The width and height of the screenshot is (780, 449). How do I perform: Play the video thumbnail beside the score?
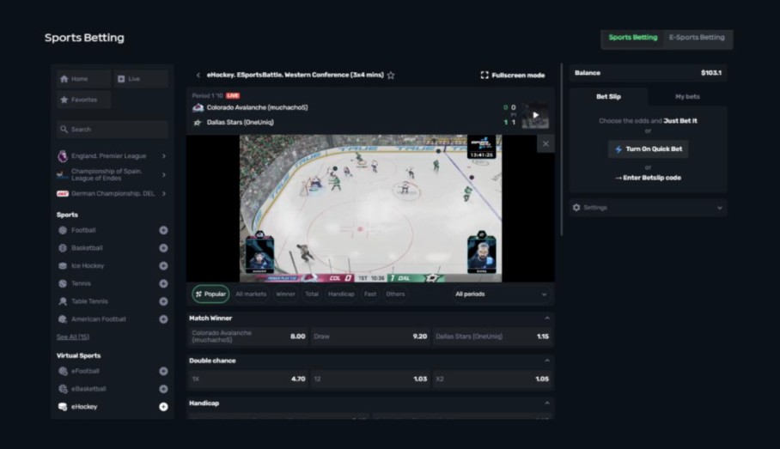pos(535,115)
